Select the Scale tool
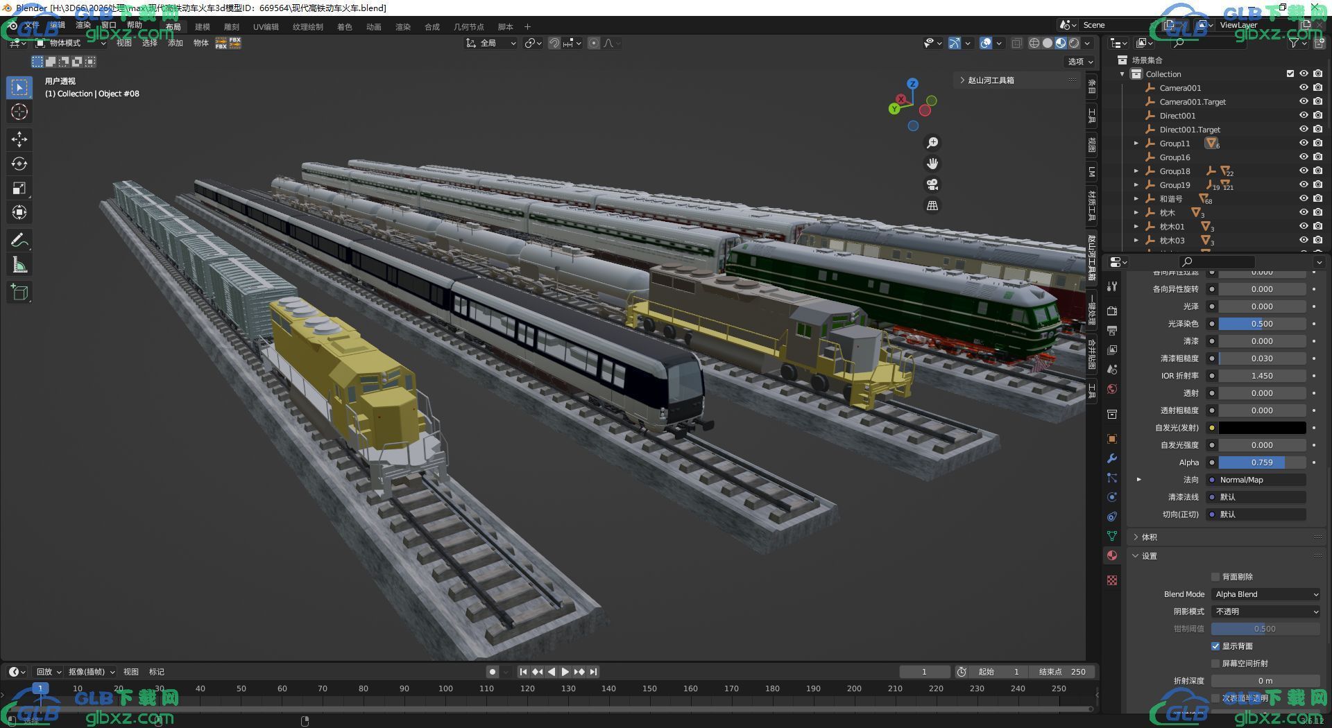 [19, 188]
